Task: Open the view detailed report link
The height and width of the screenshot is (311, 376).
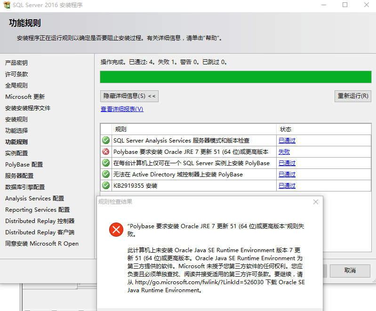Action: tap(122, 109)
